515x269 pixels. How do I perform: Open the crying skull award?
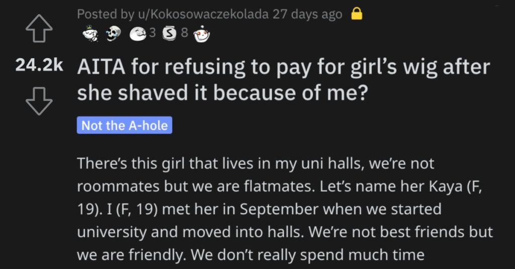113,34
